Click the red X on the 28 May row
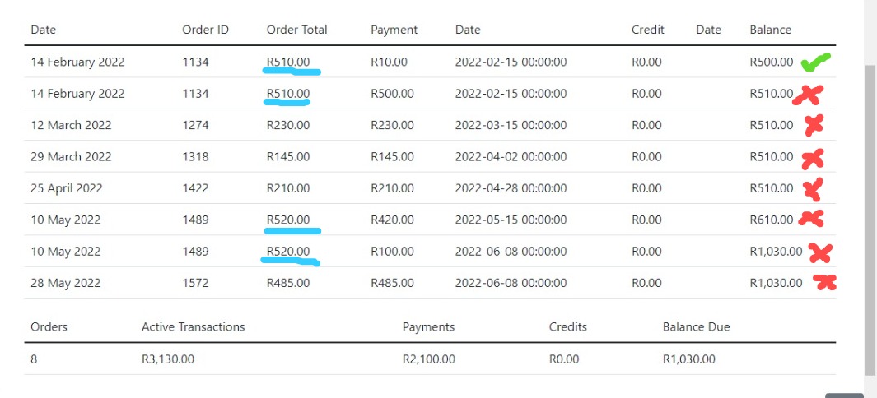 [x=825, y=283]
